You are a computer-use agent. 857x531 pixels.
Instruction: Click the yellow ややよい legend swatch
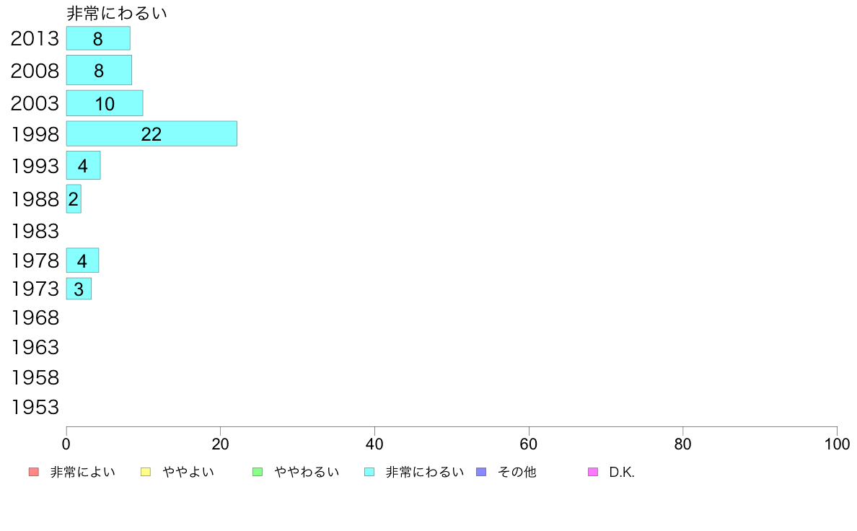(146, 472)
